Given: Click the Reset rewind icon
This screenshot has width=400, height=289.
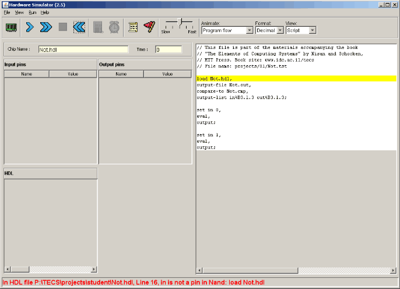Looking at the screenshot, I should click(79, 27).
